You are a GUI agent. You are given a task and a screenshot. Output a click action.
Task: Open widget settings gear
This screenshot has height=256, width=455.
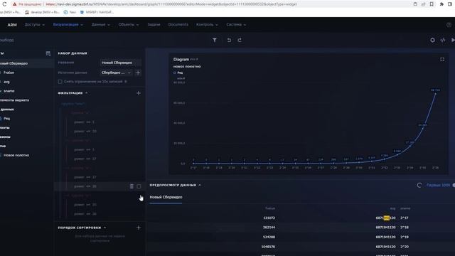[x=432, y=40]
